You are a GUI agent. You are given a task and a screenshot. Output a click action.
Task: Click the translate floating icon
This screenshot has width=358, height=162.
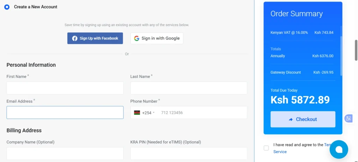[349, 118]
